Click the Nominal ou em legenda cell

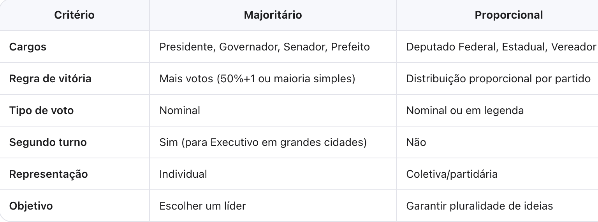465,111
